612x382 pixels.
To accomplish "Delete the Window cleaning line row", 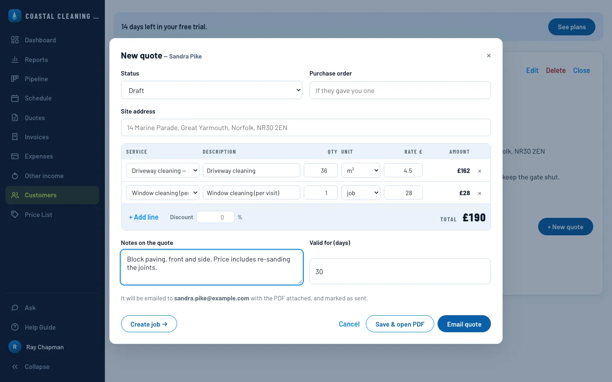I will (480, 193).
